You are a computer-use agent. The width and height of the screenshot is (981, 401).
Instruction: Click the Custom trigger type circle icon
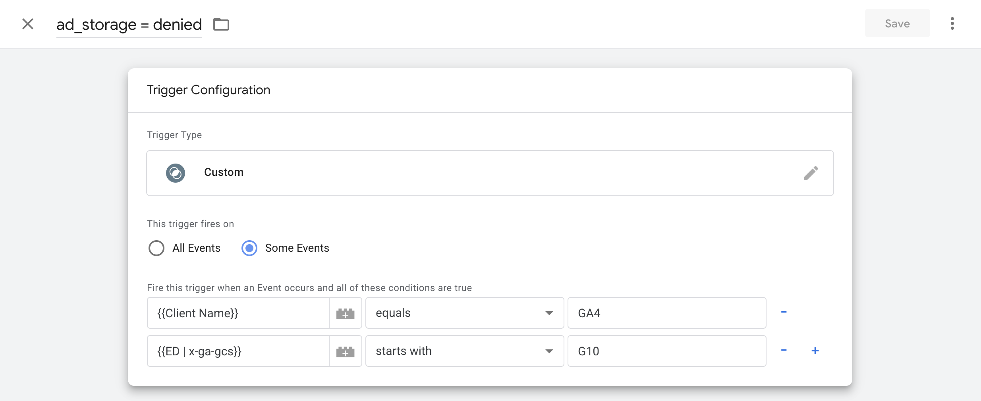point(176,173)
